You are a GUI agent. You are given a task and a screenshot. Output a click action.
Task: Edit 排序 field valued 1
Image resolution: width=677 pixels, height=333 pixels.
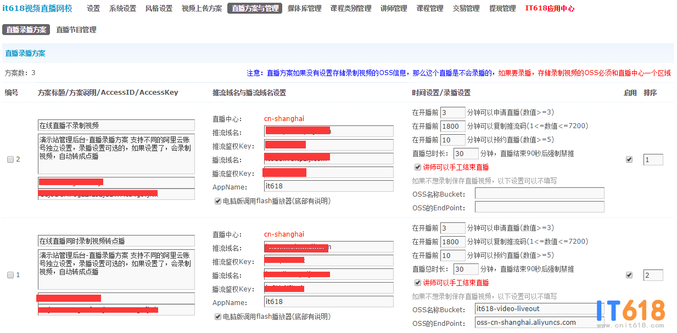(653, 160)
